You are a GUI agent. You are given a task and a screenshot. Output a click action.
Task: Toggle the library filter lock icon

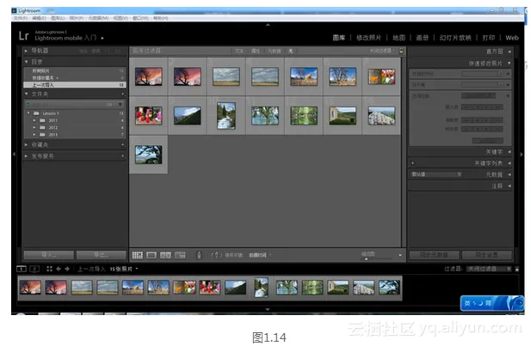coord(401,51)
